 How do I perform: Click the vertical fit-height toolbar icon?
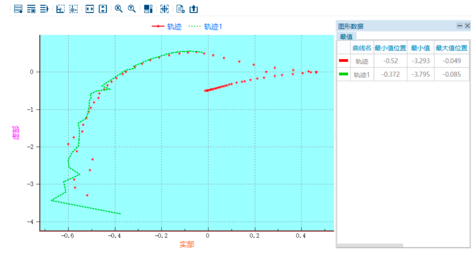pyautogui.click(x=103, y=9)
